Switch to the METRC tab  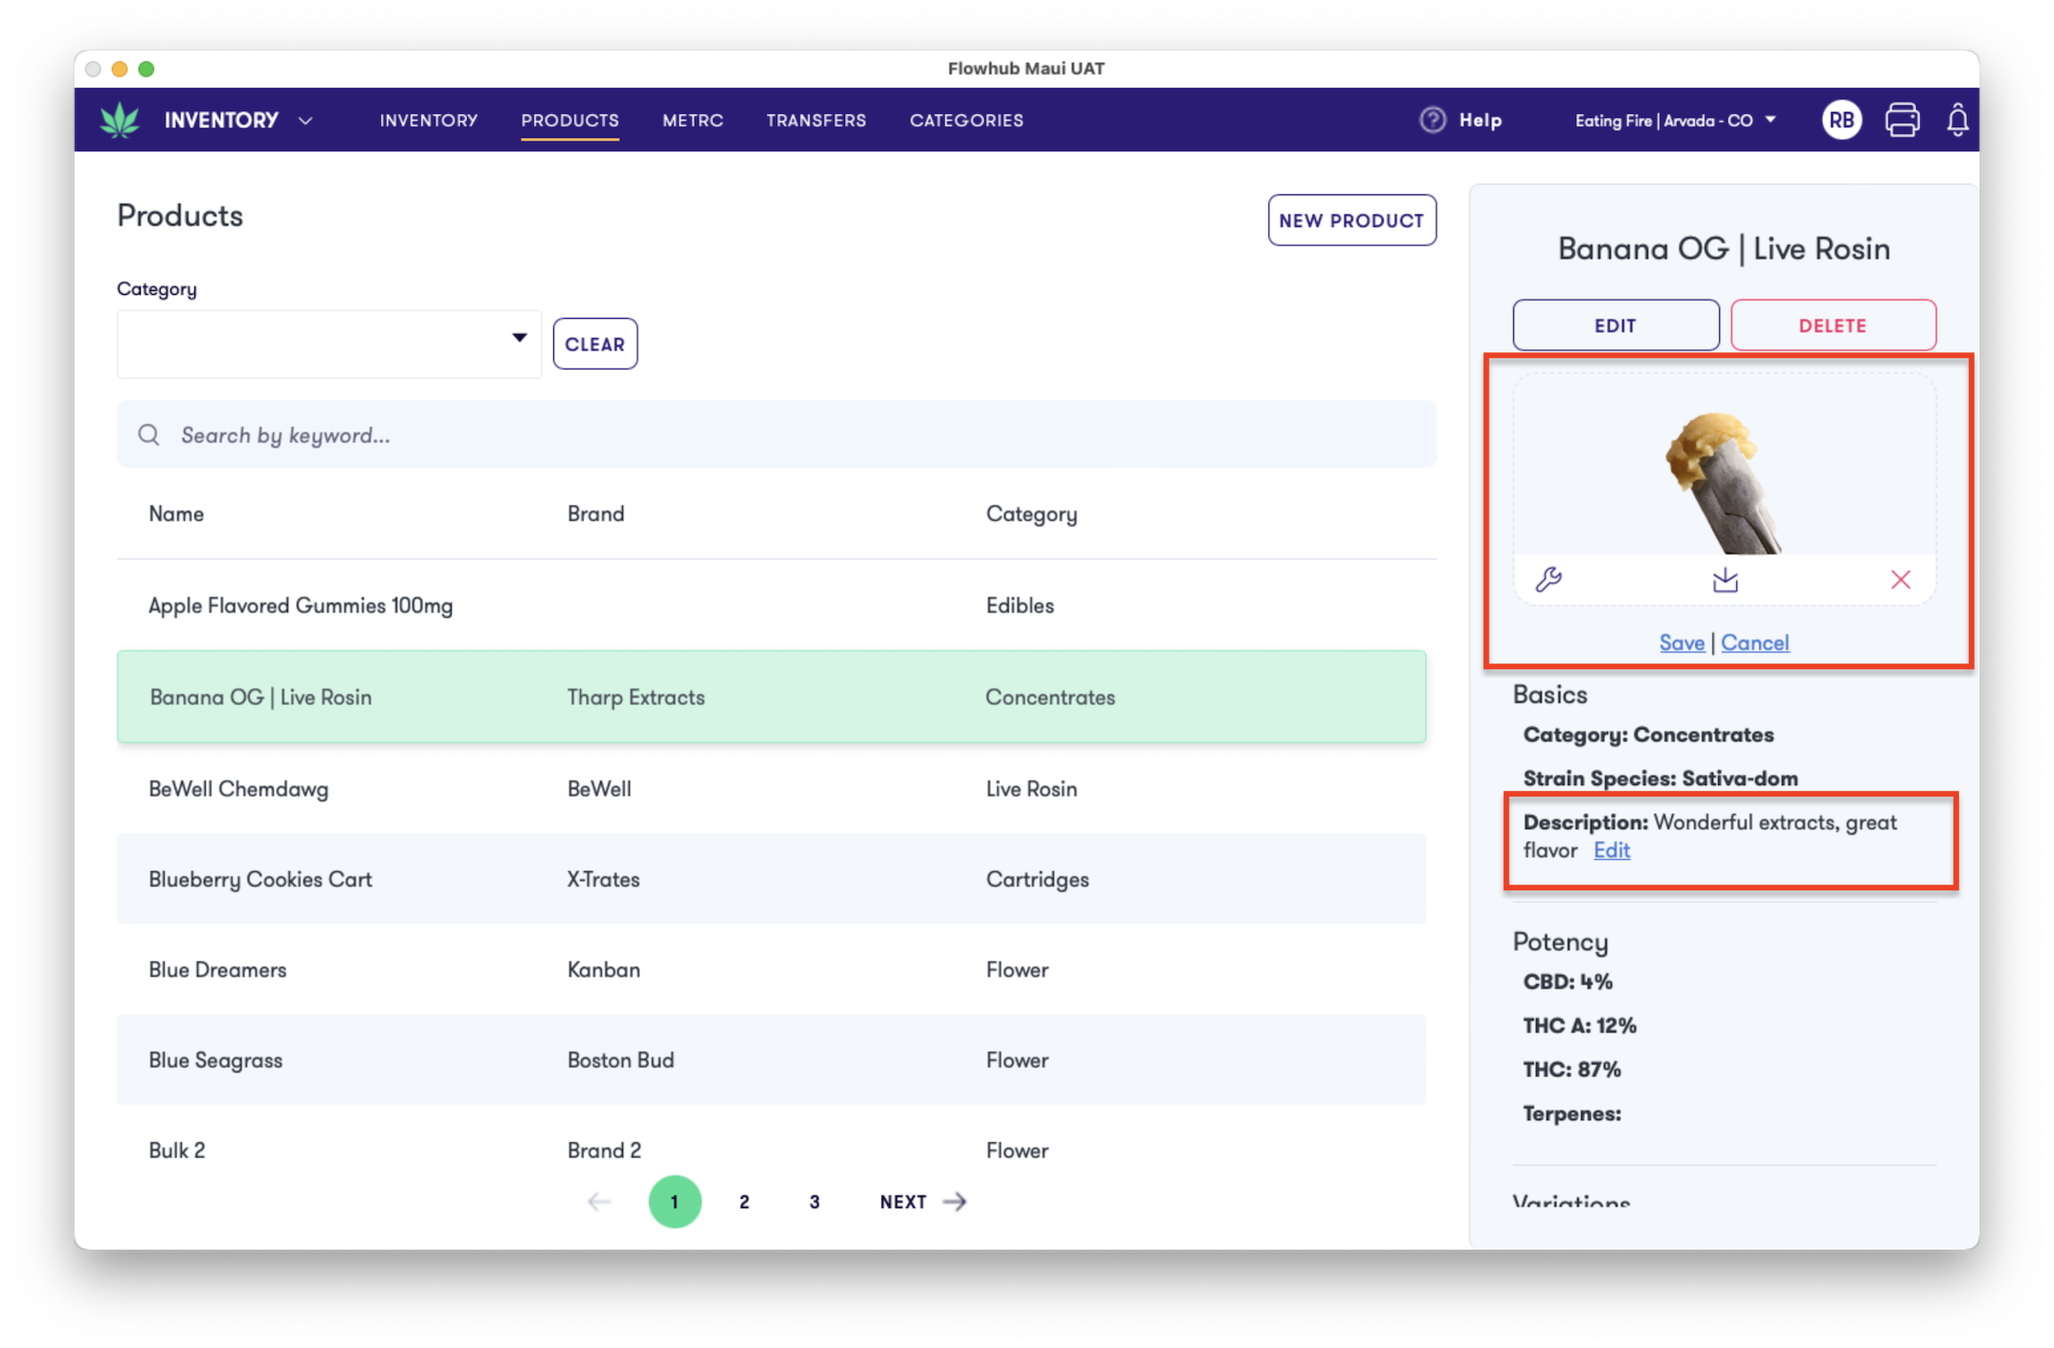pos(692,120)
